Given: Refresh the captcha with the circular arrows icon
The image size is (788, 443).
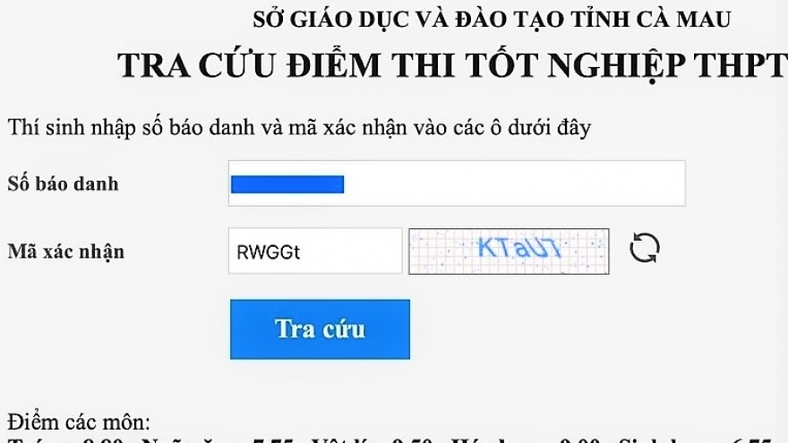Looking at the screenshot, I should tap(644, 248).
